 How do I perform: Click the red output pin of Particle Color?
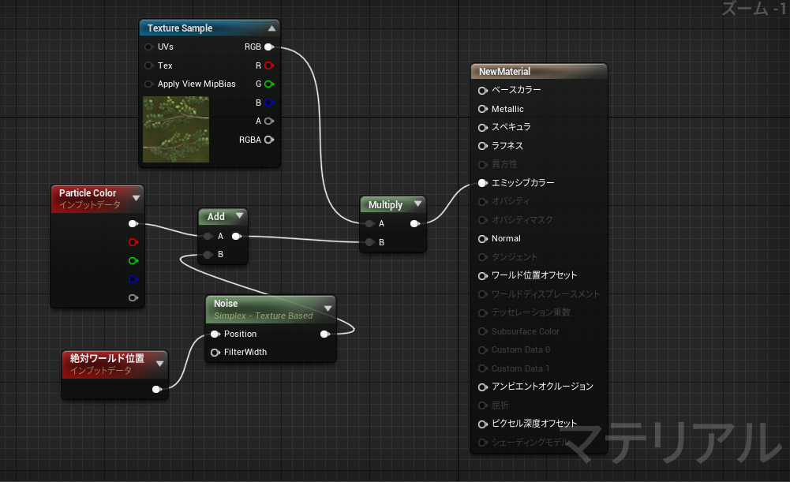[133, 242]
